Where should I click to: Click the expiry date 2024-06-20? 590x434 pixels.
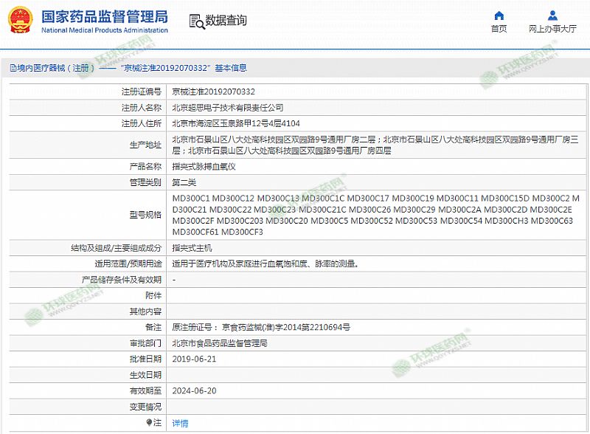coord(194,390)
